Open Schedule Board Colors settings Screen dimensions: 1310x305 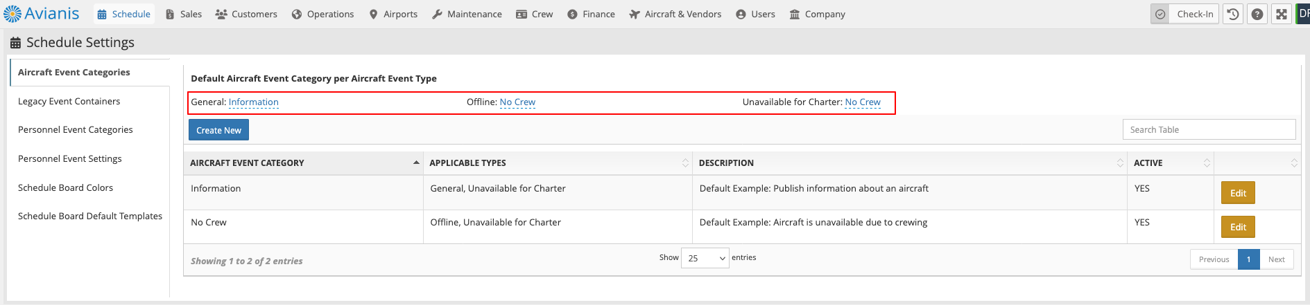coord(66,187)
